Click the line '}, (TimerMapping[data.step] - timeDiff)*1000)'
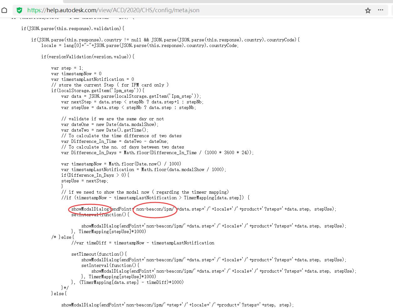Image resolution: width=393 pixels, height=308 pixels. (x=127, y=282)
